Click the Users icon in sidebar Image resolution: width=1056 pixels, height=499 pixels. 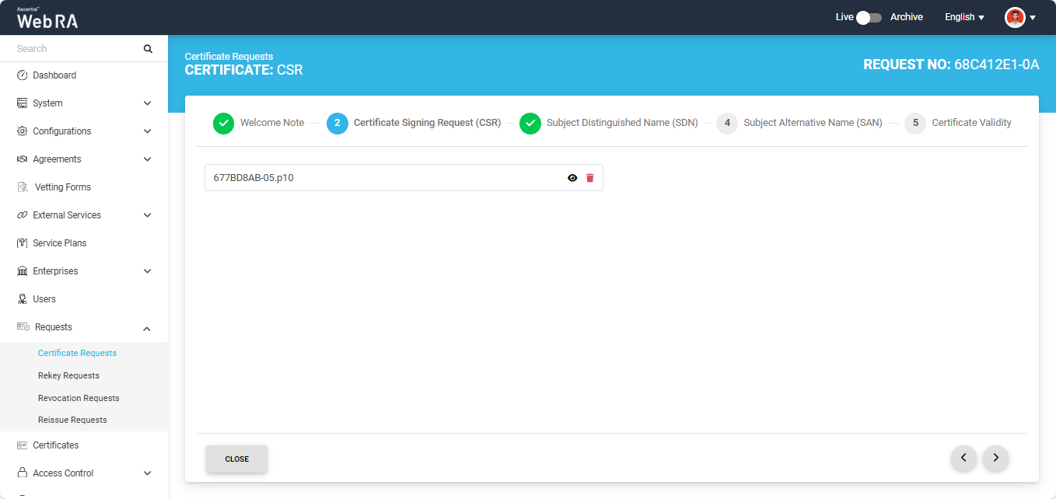point(23,299)
